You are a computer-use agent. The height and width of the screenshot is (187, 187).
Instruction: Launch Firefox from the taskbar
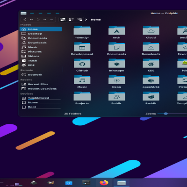(104, 182)
